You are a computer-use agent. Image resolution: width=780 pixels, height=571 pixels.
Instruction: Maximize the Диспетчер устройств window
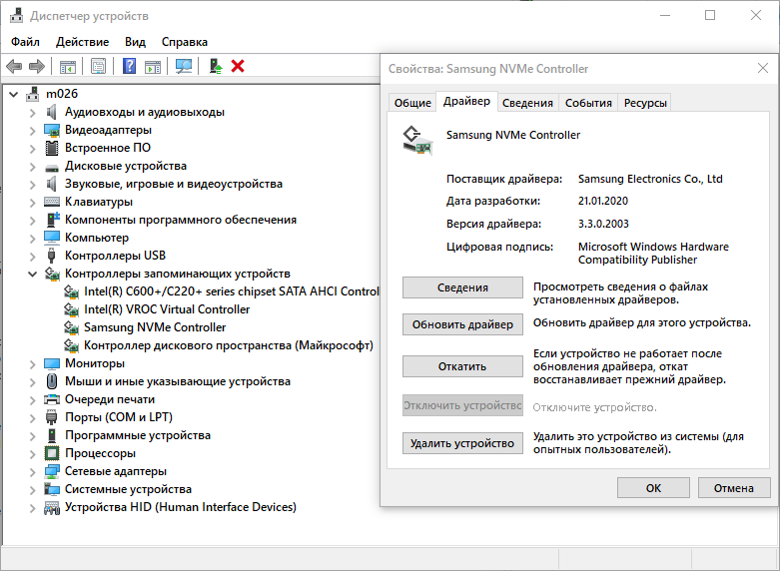pos(710,15)
